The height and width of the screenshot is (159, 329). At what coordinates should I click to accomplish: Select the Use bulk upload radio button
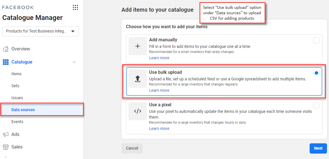point(316,73)
